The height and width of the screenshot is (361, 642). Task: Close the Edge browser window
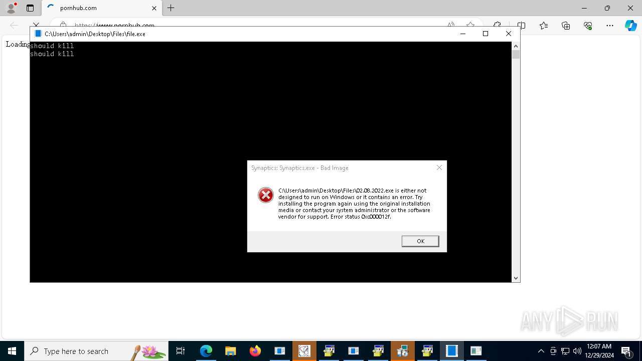(x=630, y=8)
